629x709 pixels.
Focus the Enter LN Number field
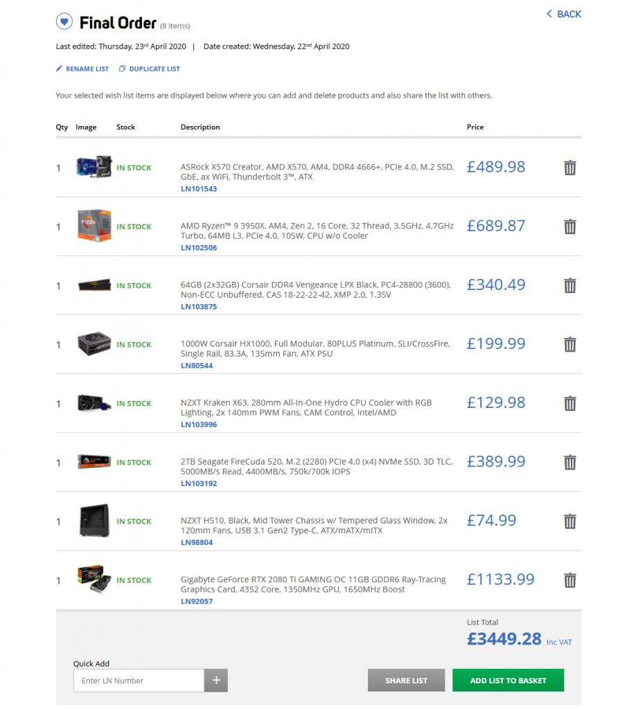pos(139,680)
